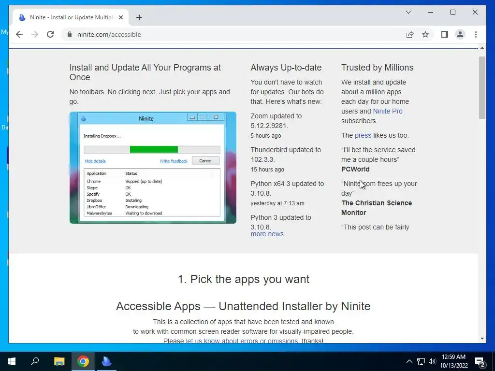Screen dimensions: 495x371
Task: Open Windows taskbar search
Action: coord(35,361)
